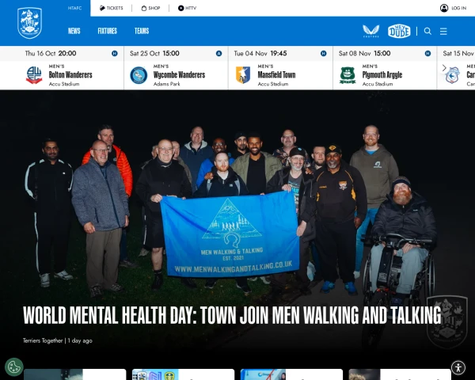Click the Cardiff City club badge
The width and height of the screenshot is (475, 380).
coord(453,75)
